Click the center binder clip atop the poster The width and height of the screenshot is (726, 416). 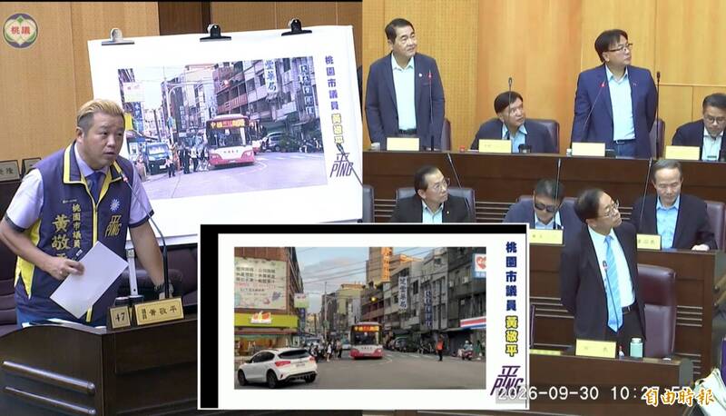click(x=214, y=33)
